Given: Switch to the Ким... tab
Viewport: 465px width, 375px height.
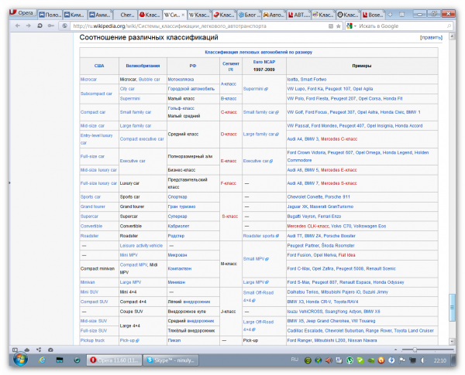Looking at the screenshot, I should 75,15.
